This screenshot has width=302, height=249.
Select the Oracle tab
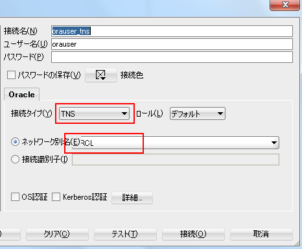[21, 95]
